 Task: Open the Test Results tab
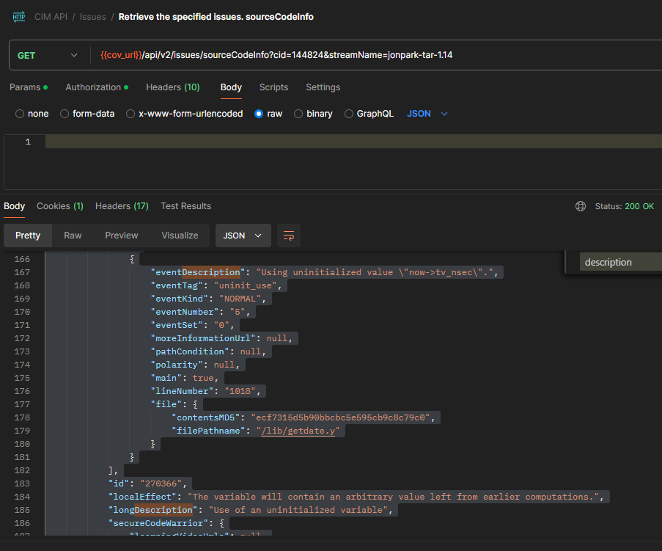tap(185, 206)
